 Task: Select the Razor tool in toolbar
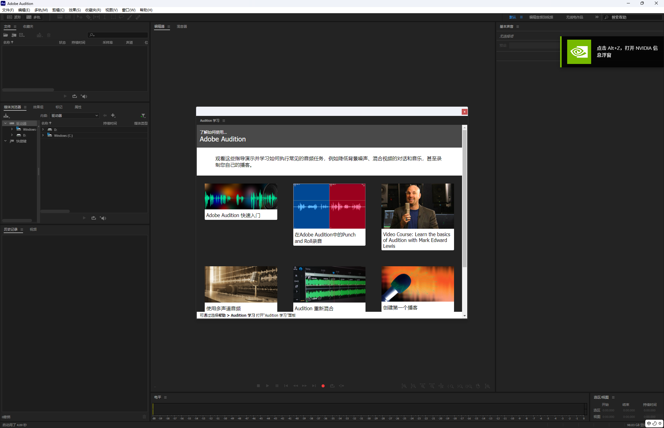(88, 17)
